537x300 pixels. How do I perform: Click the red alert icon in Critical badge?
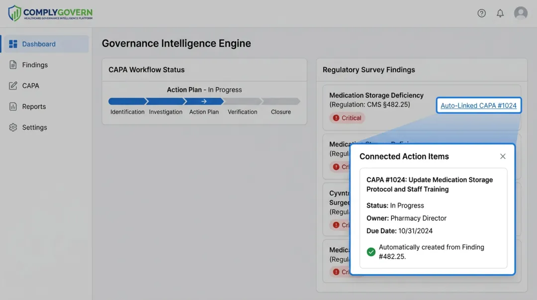(x=336, y=118)
